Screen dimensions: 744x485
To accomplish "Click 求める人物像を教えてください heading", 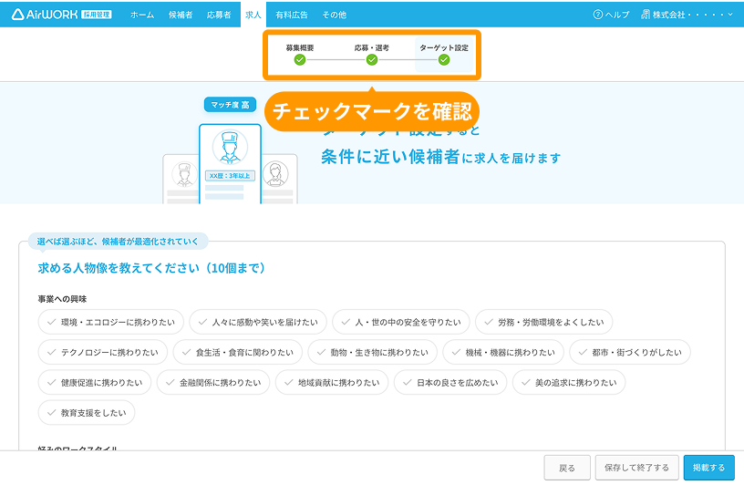I will [x=151, y=268].
